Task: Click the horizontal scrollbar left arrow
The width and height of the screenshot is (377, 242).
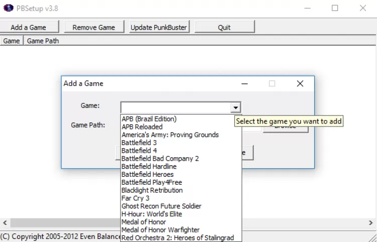Action: 5,223
